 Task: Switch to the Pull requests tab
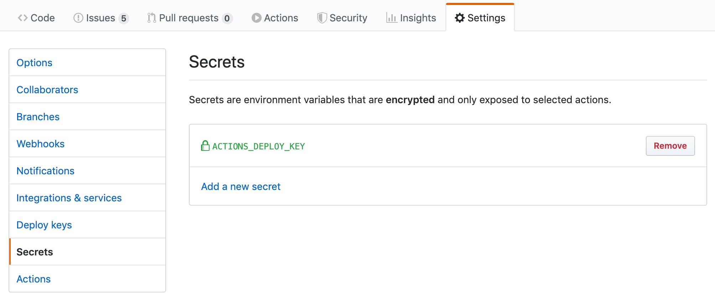click(189, 18)
